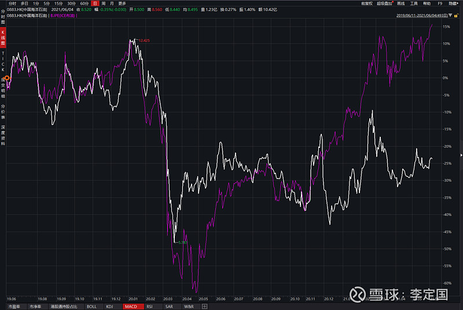Screen dimensions: 463x310
Task: Choose the 30分 period
Action: click(71, 3)
